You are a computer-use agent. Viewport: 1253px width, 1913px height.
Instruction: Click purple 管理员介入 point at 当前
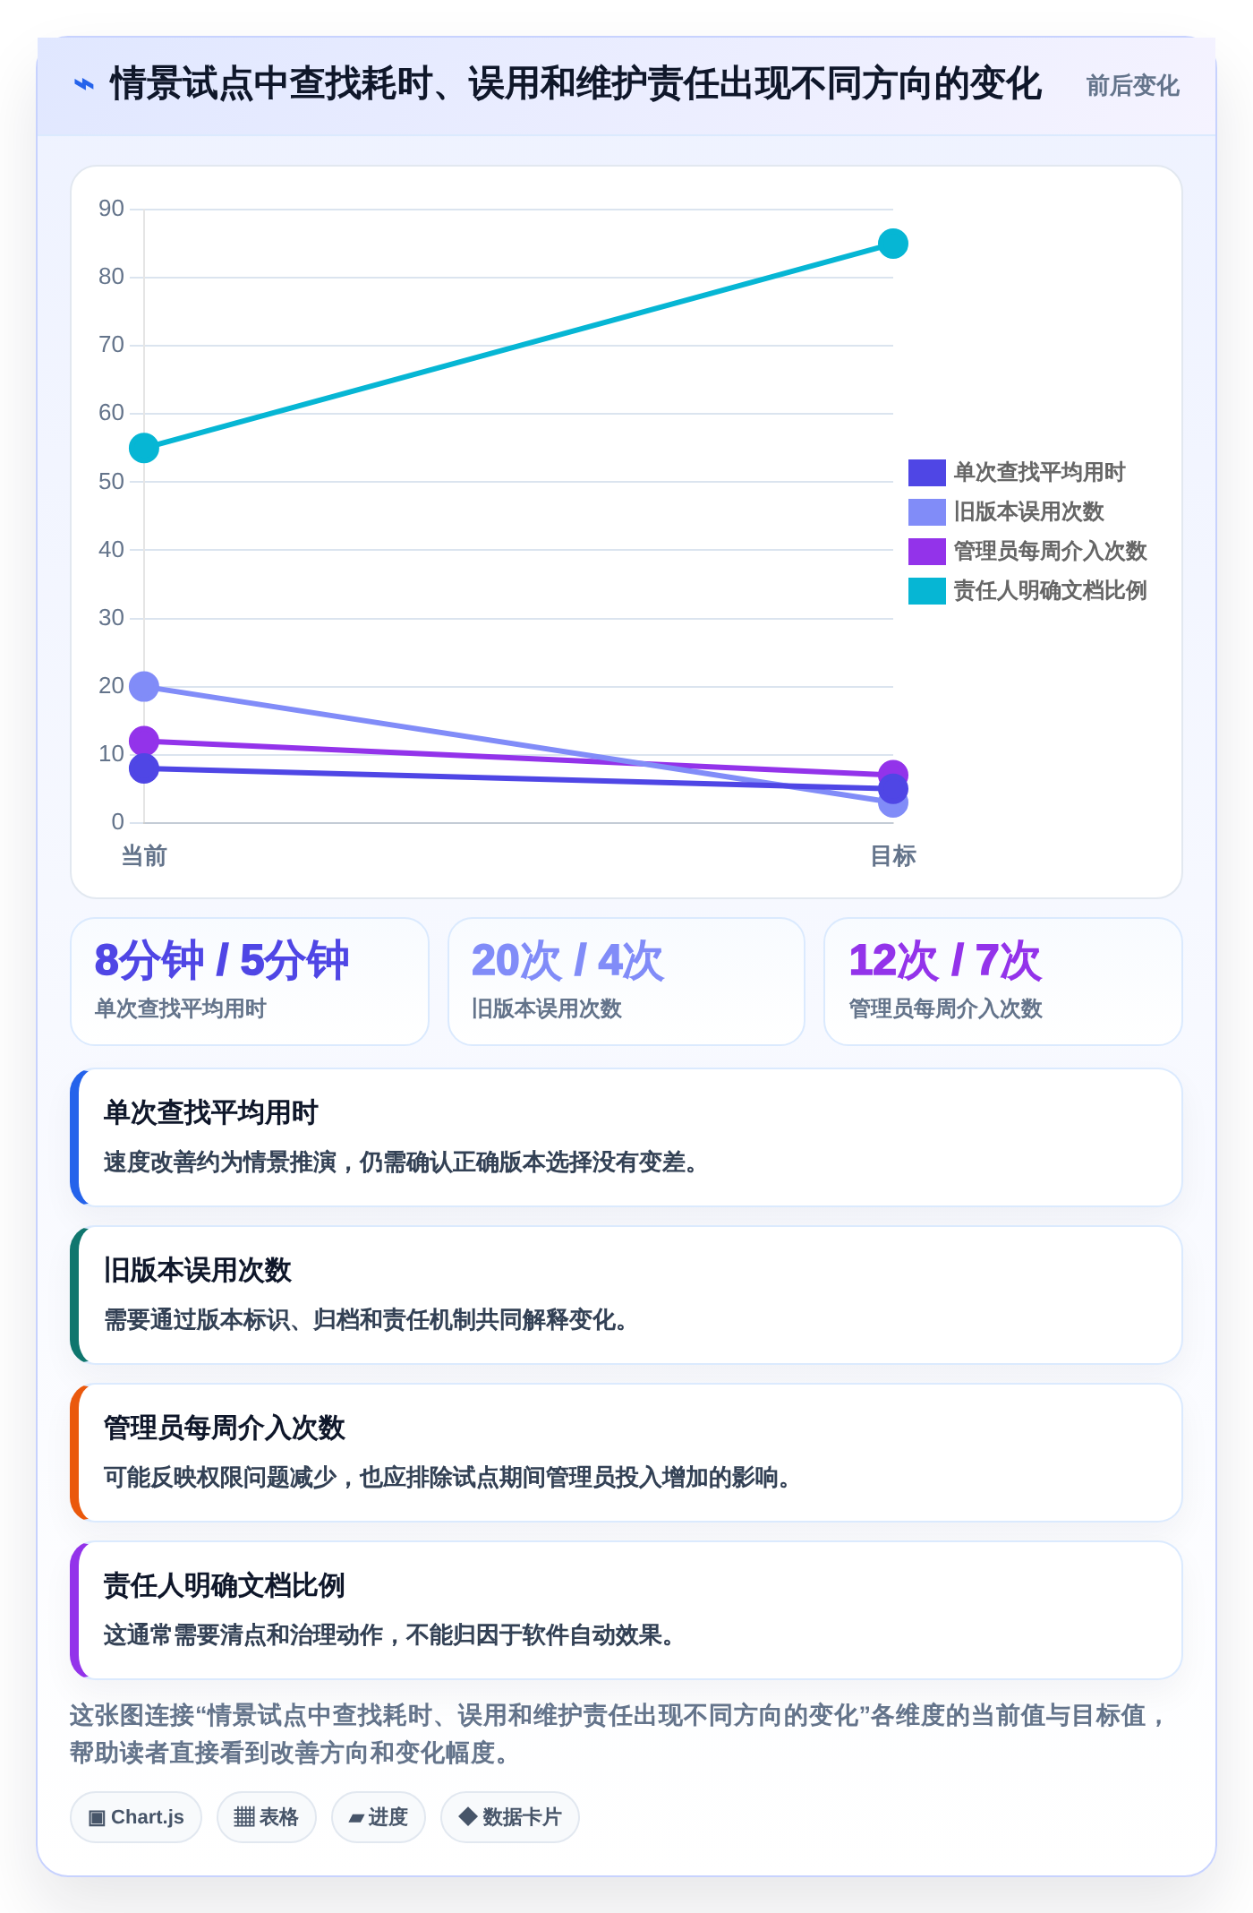(144, 741)
